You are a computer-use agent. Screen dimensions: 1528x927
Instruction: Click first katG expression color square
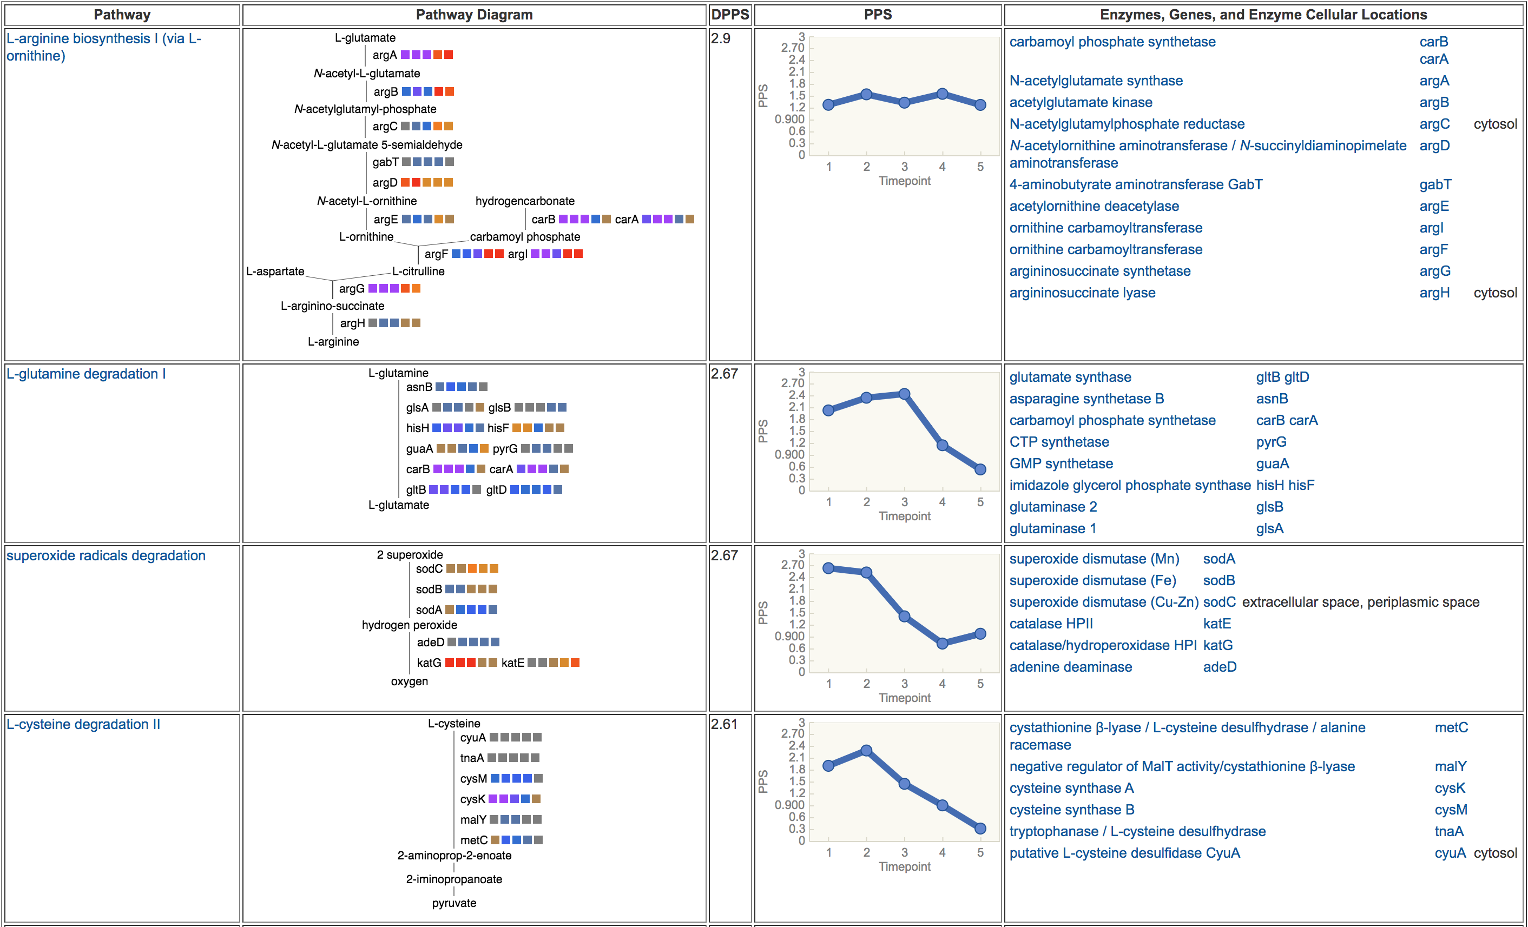(450, 663)
